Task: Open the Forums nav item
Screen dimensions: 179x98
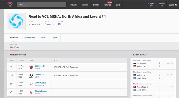Action: point(73,5)
